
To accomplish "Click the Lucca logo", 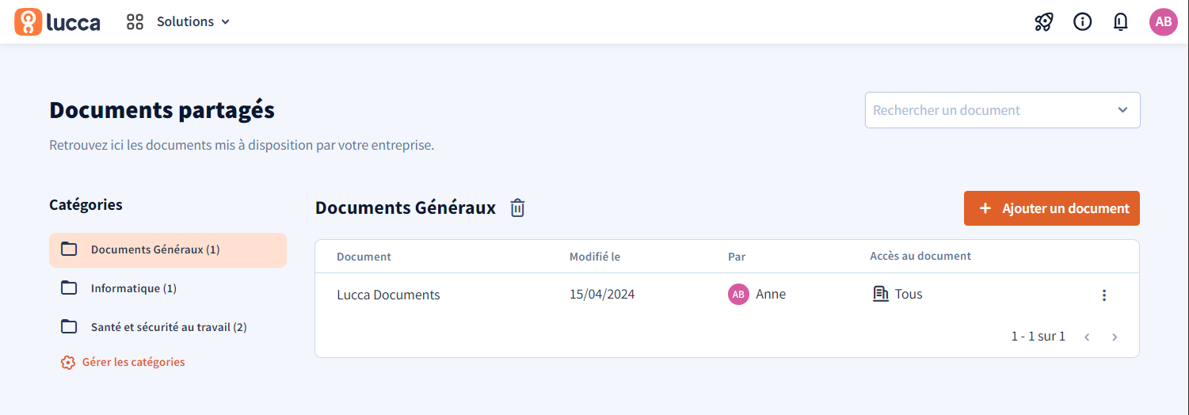I will (57, 21).
